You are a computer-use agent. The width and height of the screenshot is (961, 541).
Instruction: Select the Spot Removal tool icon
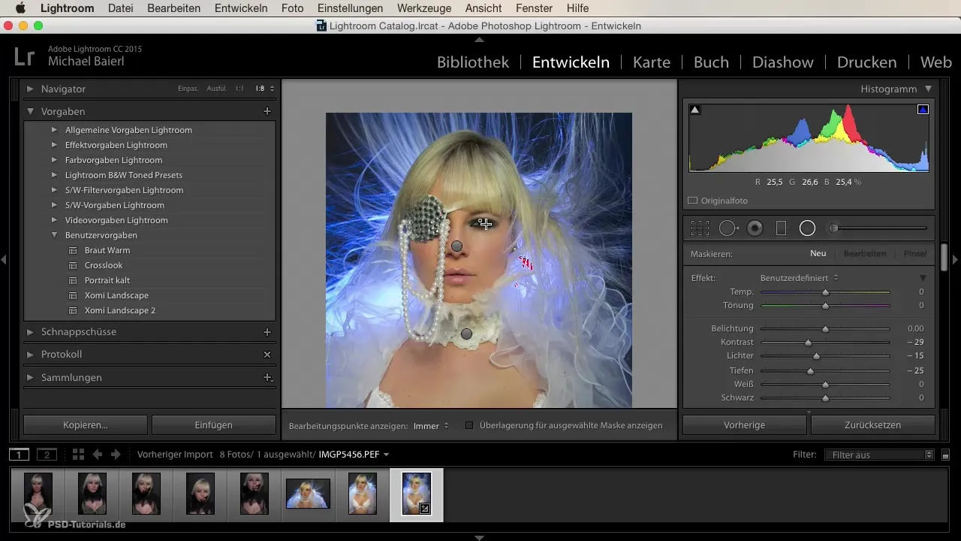(729, 228)
